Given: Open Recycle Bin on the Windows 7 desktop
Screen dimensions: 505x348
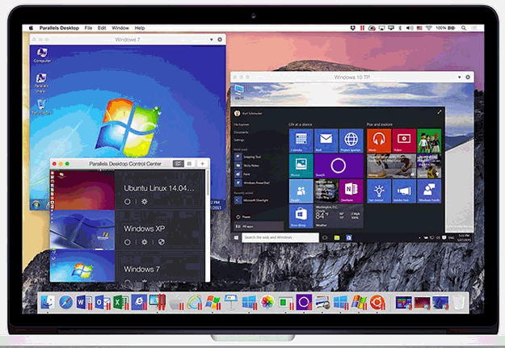Looking at the screenshot, I should point(41,107).
